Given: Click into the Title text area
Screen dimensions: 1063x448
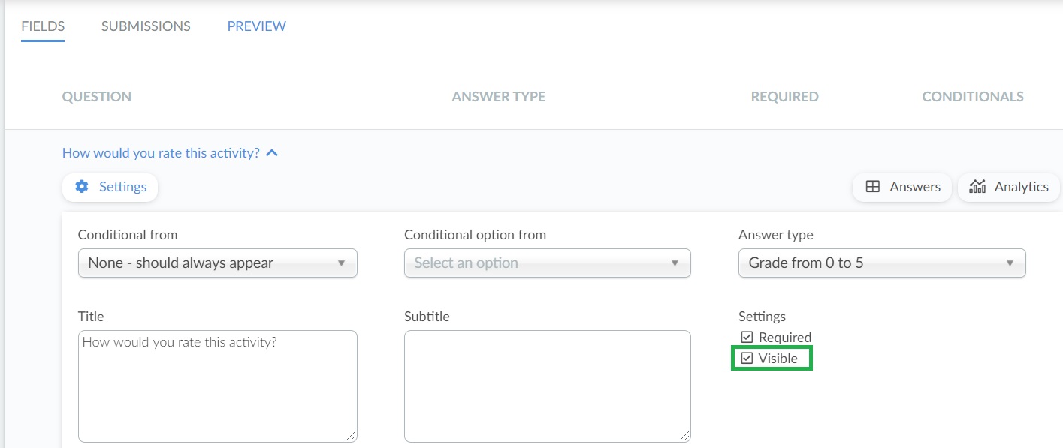Looking at the screenshot, I should [218, 386].
